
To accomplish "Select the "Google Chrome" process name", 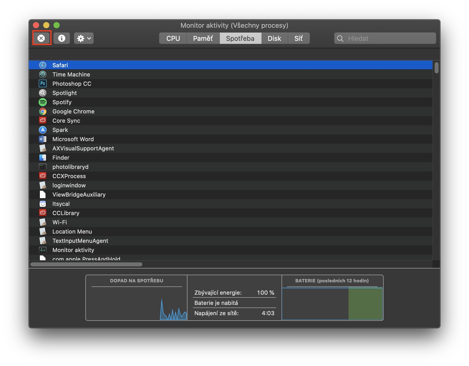I will click(73, 111).
